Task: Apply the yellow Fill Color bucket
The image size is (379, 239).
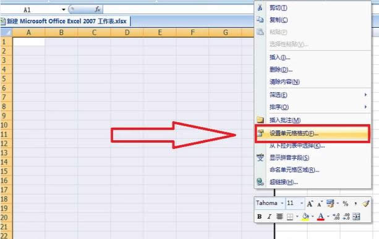Action: (305, 217)
